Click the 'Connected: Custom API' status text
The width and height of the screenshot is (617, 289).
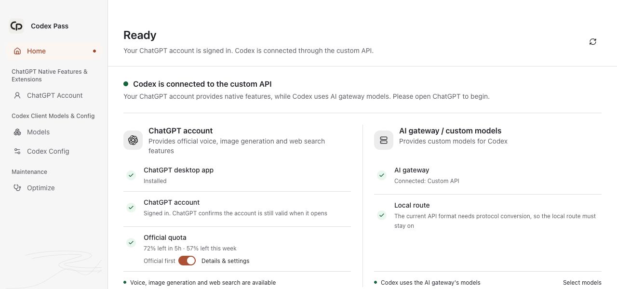click(427, 181)
